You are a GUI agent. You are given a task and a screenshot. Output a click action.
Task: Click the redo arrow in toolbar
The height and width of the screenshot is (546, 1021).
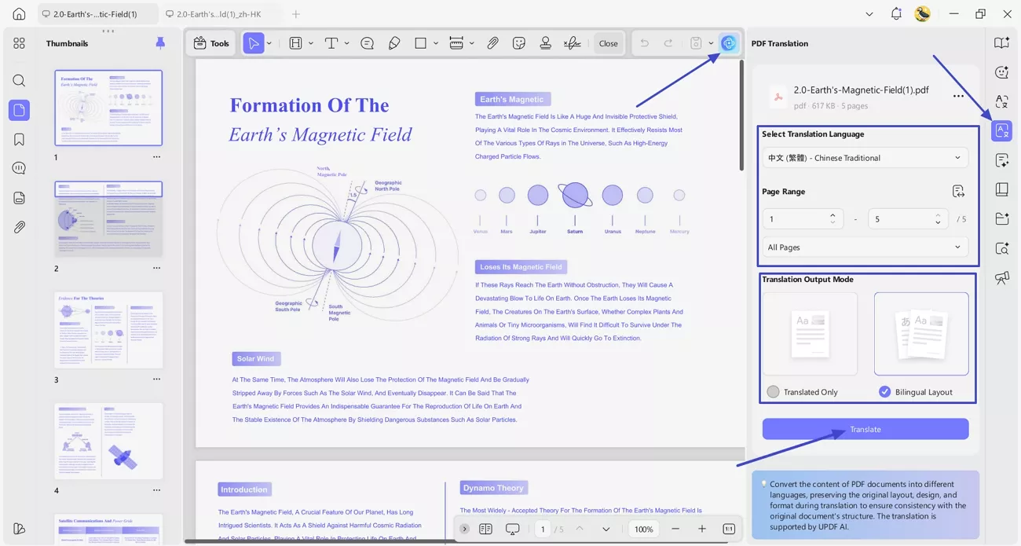click(668, 43)
